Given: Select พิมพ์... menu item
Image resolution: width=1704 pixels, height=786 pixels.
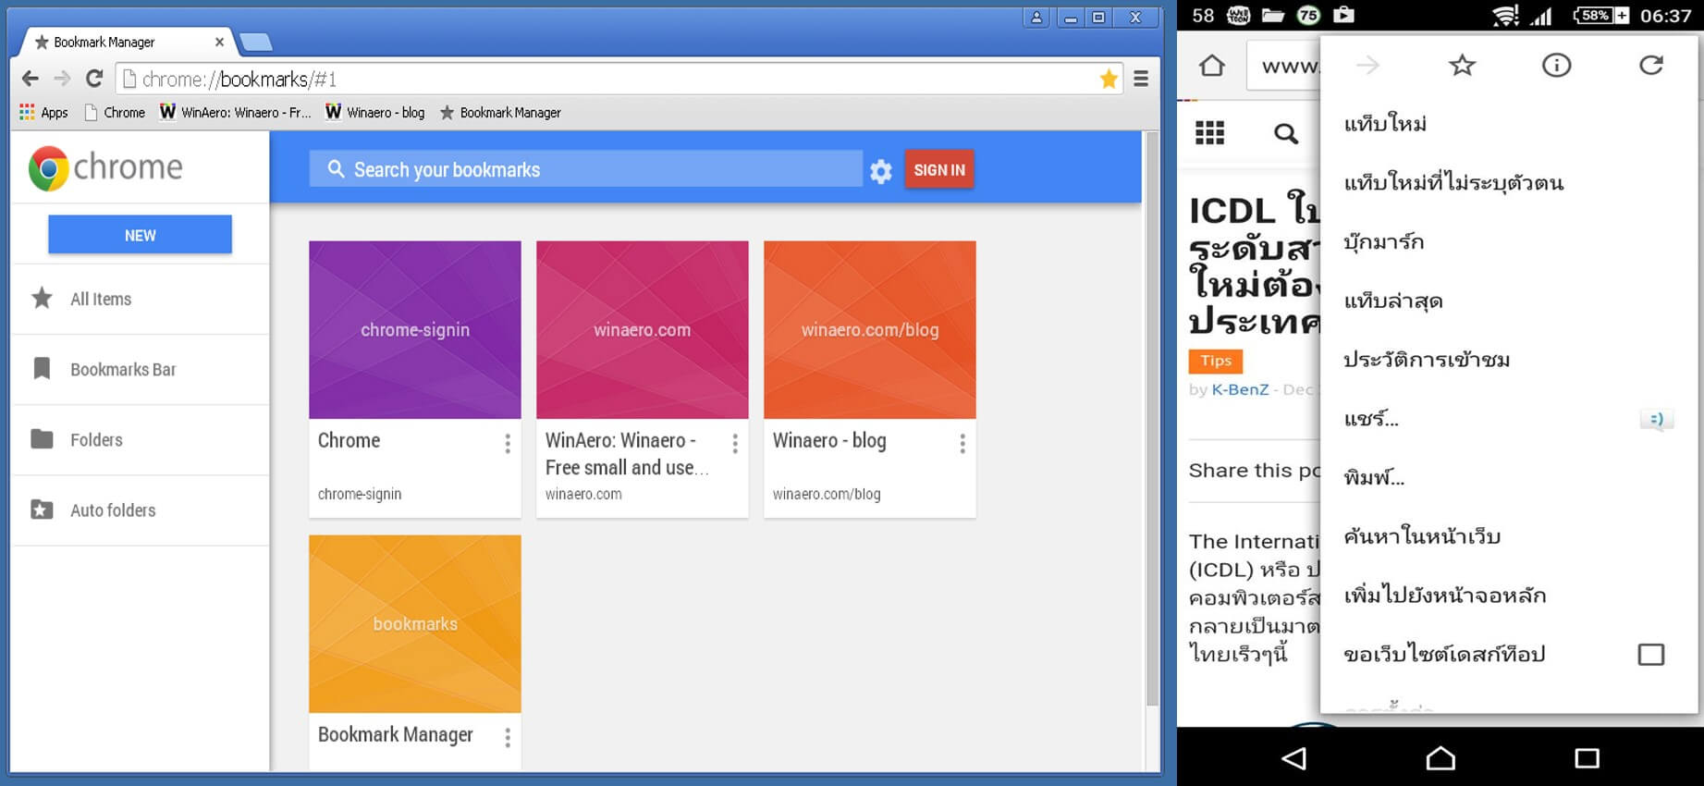Looking at the screenshot, I should tap(1509, 478).
